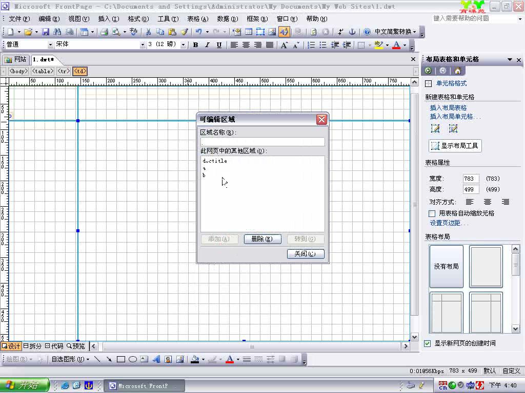Click the Help question mark icon
The width and height of the screenshot is (525, 393).
pos(367,32)
